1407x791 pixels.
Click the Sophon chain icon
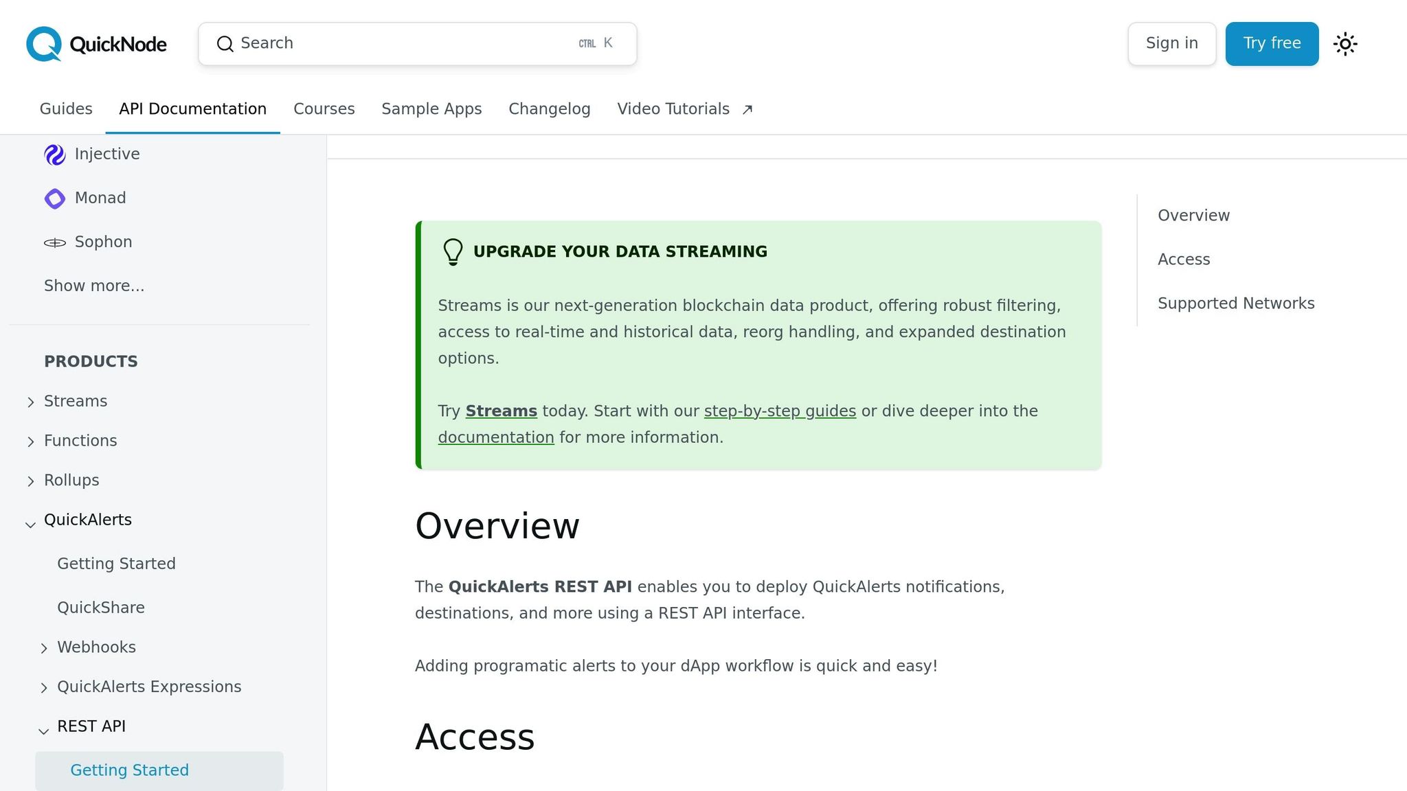point(55,242)
